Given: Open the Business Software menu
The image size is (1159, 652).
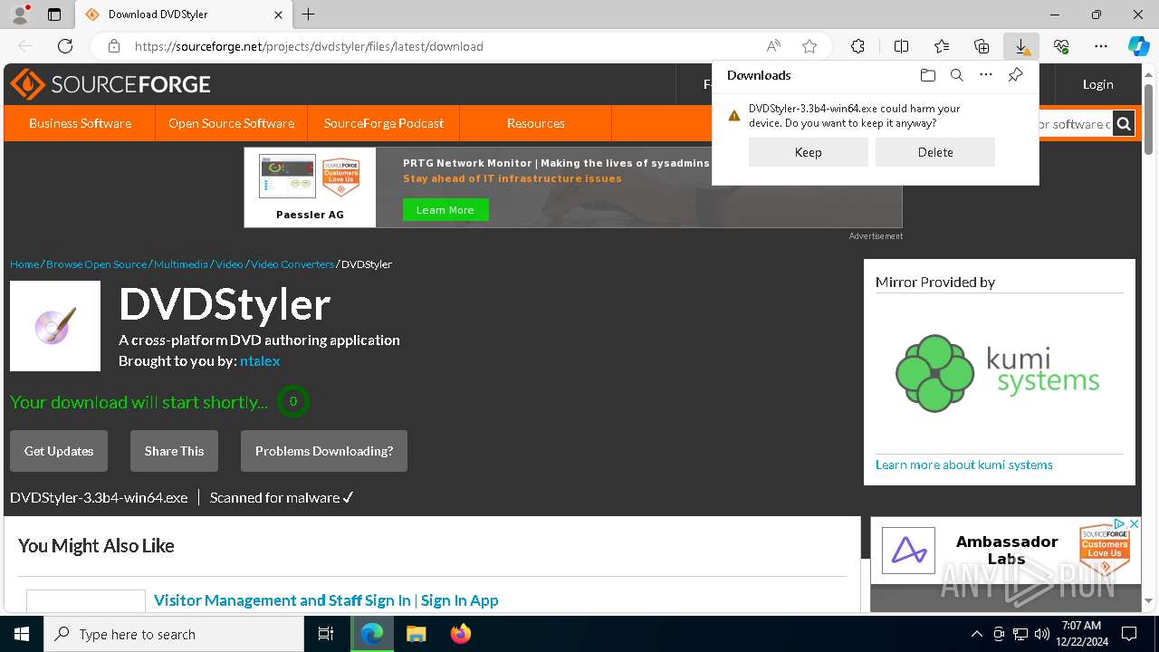Looking at the screenshot, I should point(80,123).
